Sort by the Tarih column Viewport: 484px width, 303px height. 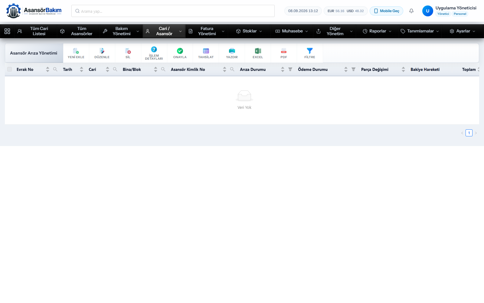point(81,69)
